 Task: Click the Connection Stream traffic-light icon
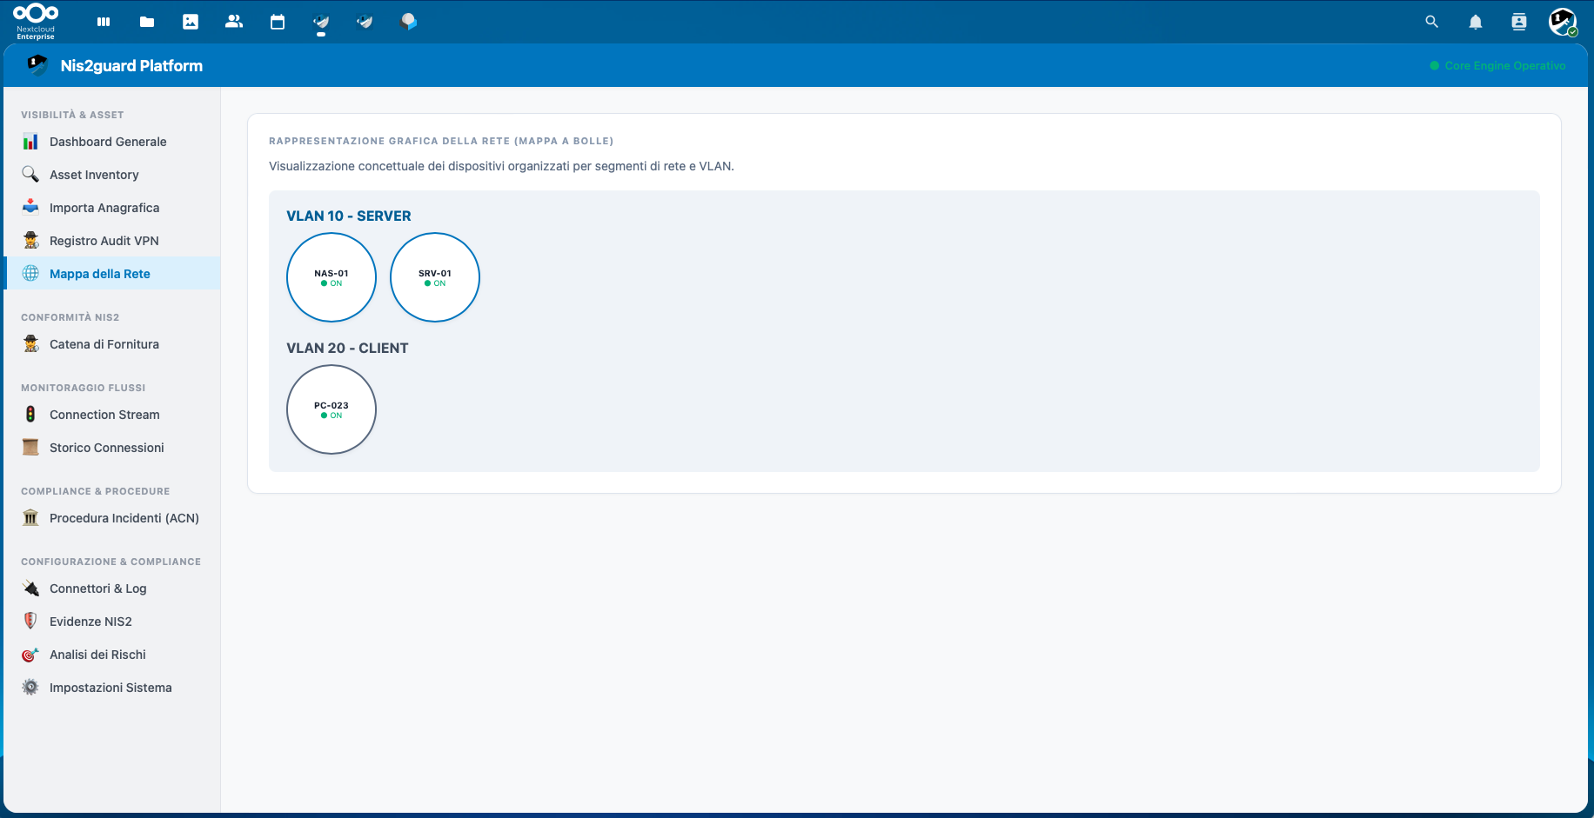[30, 415]
